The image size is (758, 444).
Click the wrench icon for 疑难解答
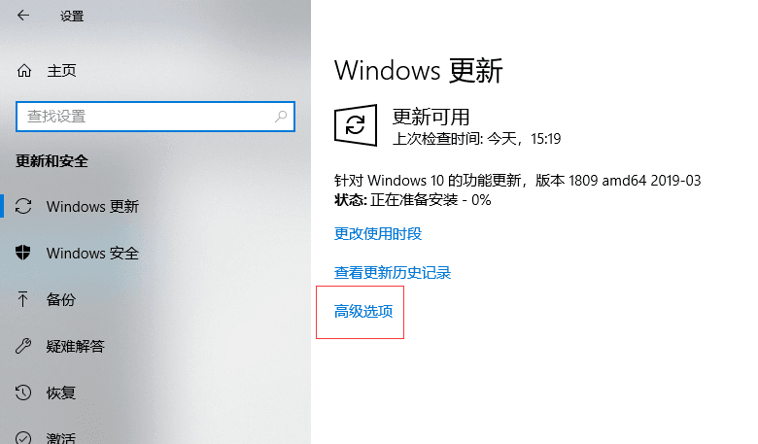pyautogui.click(x=23, y=346)
